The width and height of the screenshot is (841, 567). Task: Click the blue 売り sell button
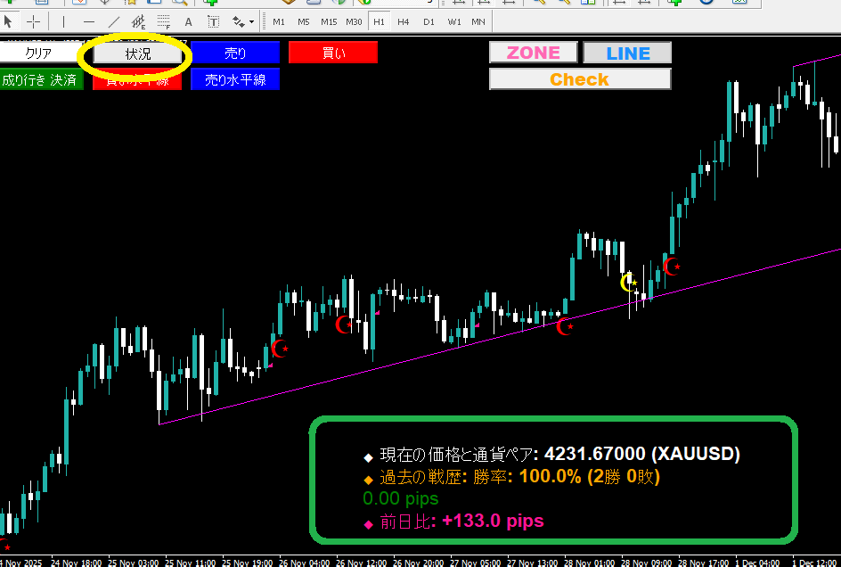235,53
